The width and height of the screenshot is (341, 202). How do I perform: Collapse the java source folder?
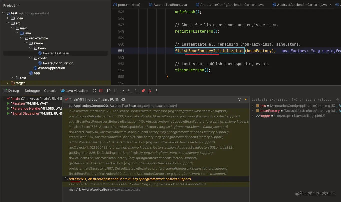(17, 33)
